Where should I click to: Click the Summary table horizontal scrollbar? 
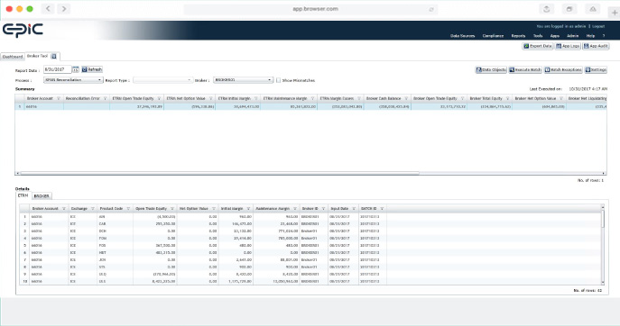tap(219, 173)
